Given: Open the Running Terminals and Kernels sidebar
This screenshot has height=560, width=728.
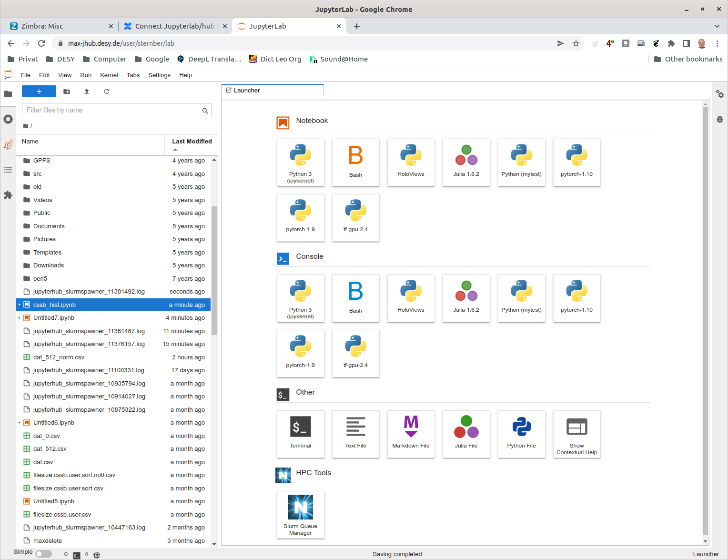Looking at the screenshot, I should (x=8, y=119).
